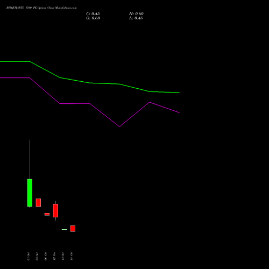Select the red candle with upper and lower wicks

[55, 210]
